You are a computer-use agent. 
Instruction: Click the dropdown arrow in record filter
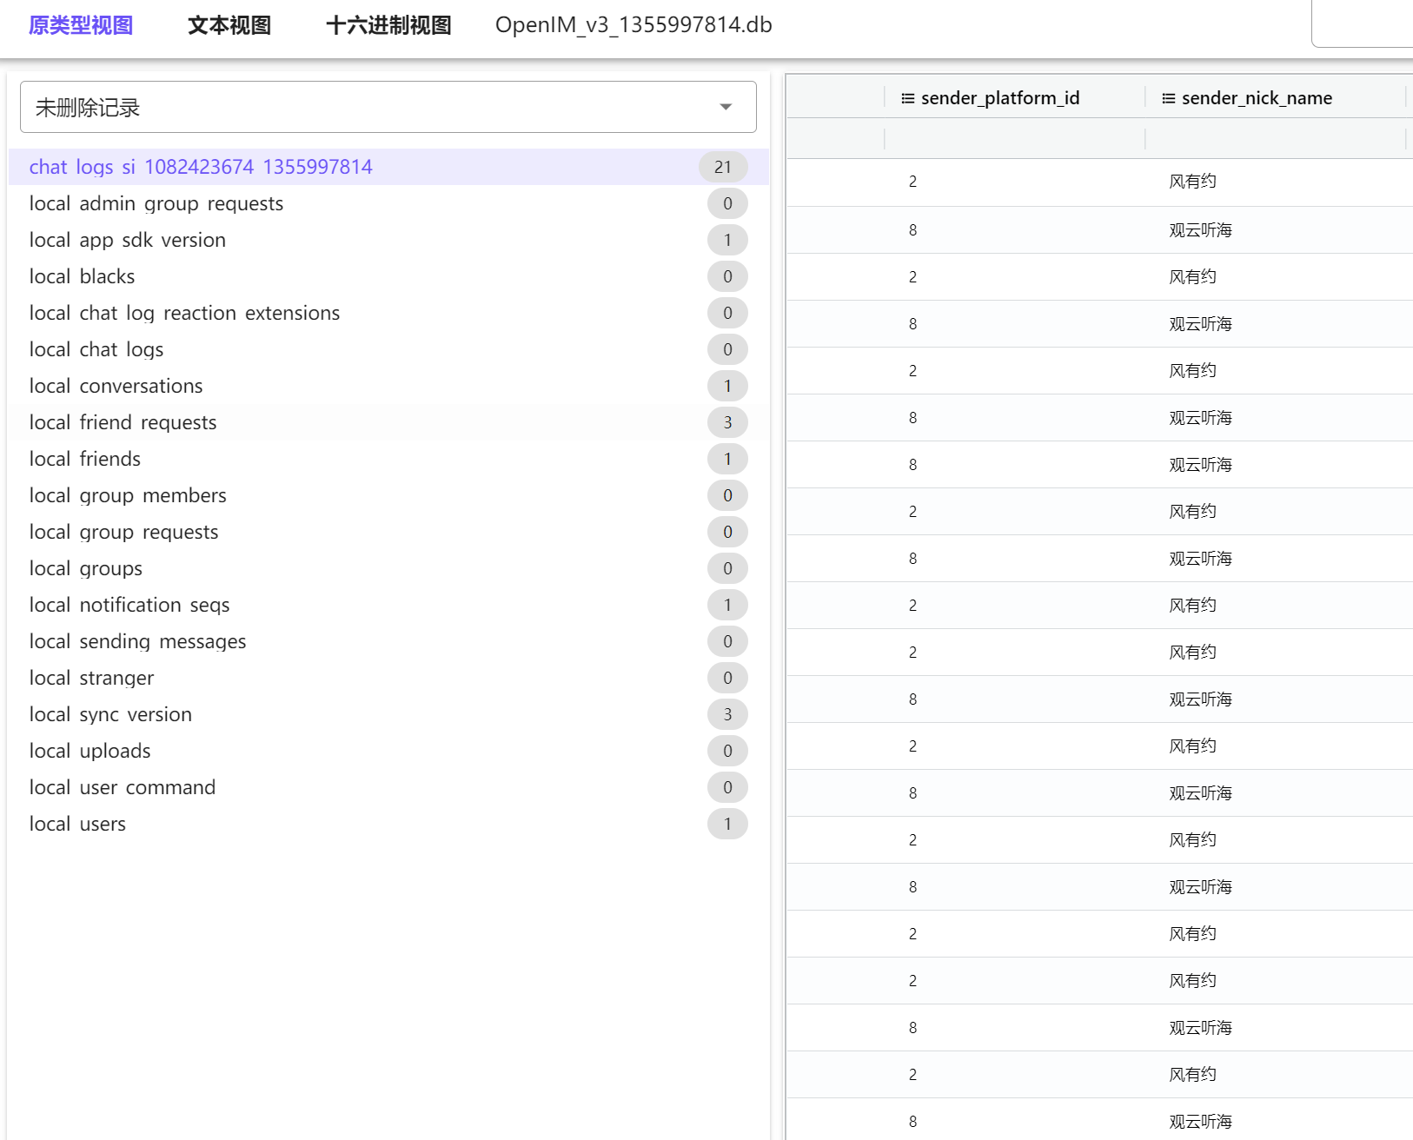click(726, 107)
